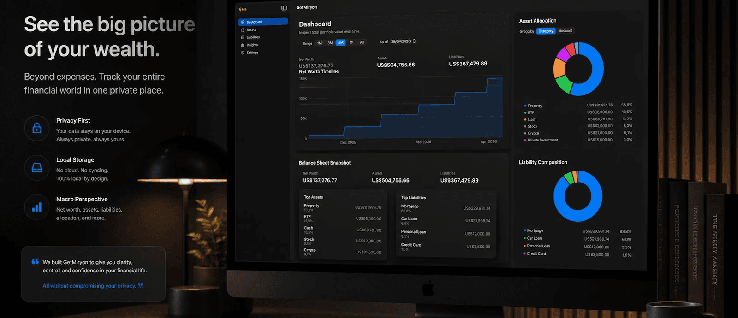Image resolution: width=738 pixels, height=318 pixels.
Task: Group asset allocation by Account
Action: pyautogui.click(x=565, y=31)
